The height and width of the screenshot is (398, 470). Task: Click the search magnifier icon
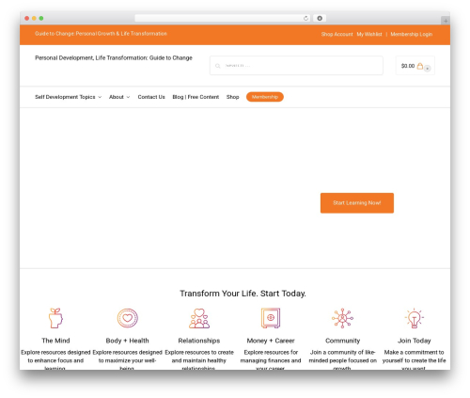click(217, 66)
